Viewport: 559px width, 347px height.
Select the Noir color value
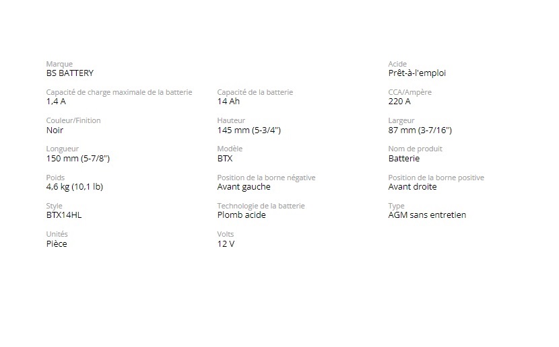55,130
